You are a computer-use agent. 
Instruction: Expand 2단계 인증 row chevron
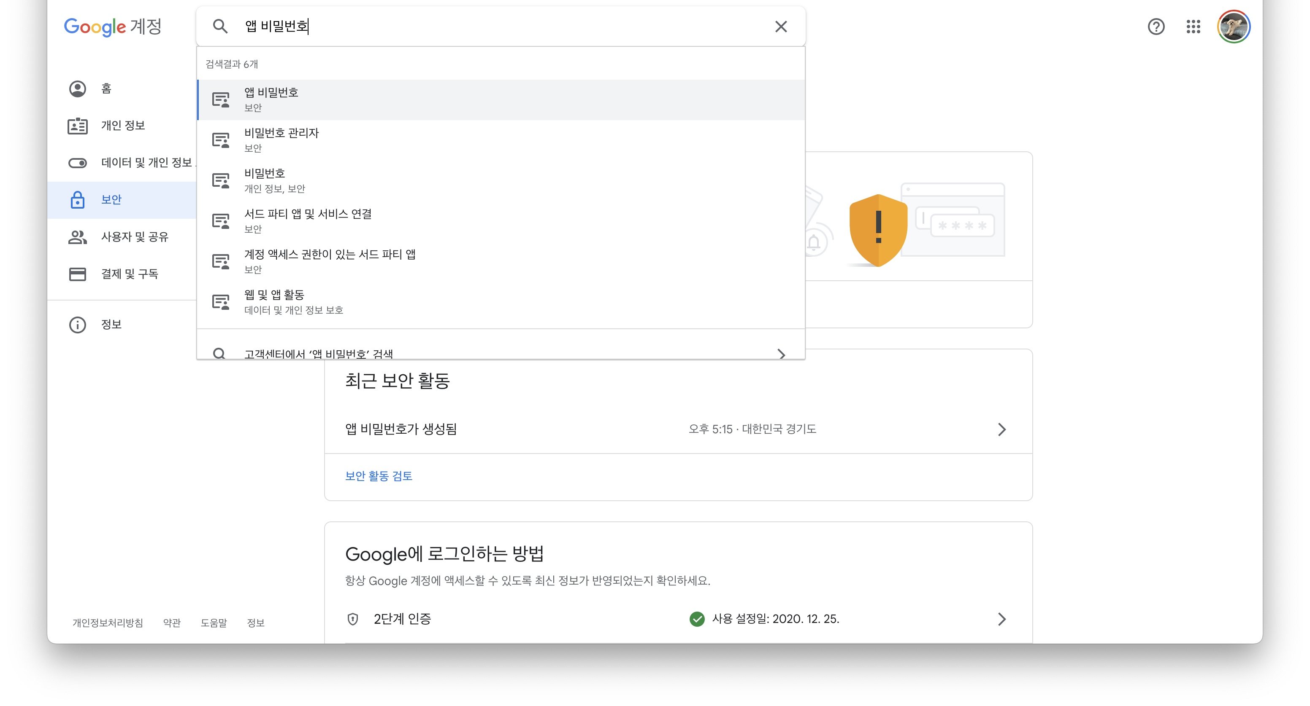pyautogui.click(x=1001, y=619)
